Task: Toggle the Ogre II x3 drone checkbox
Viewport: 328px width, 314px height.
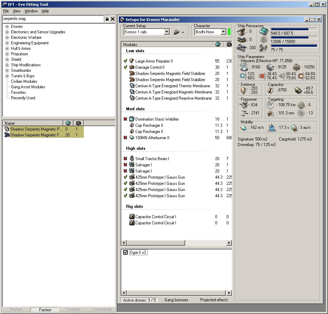Action: click(x=125, y=253)
